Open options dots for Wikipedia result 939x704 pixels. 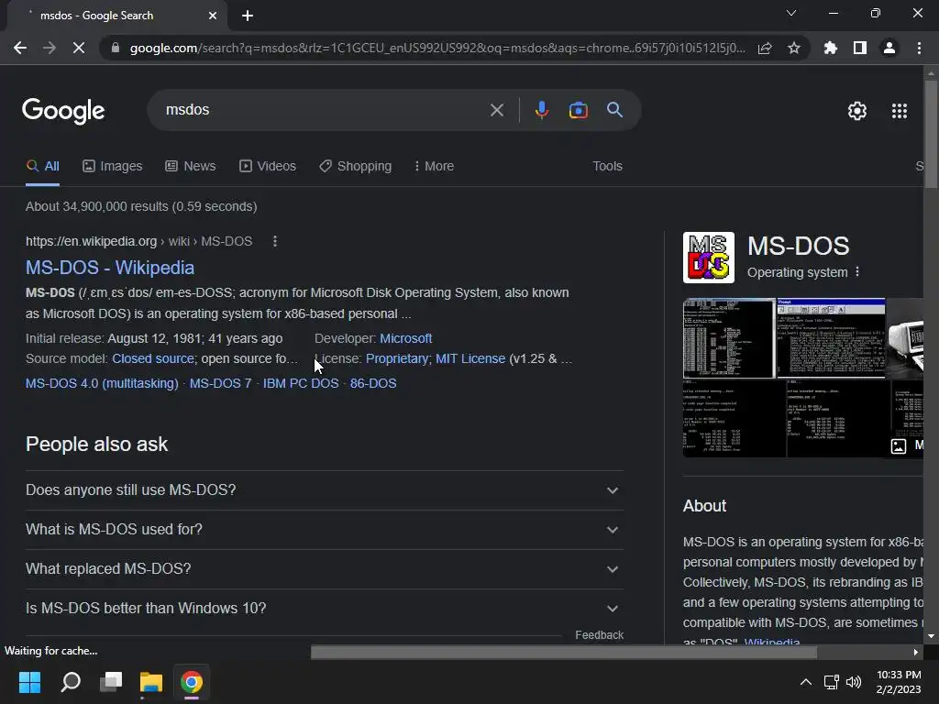point(275,241)
